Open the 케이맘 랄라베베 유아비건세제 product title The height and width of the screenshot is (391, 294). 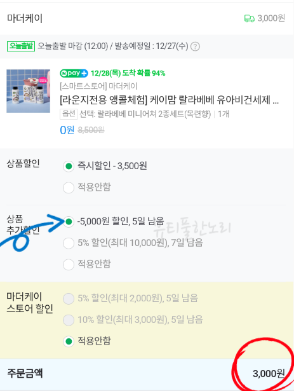point(170,100)
